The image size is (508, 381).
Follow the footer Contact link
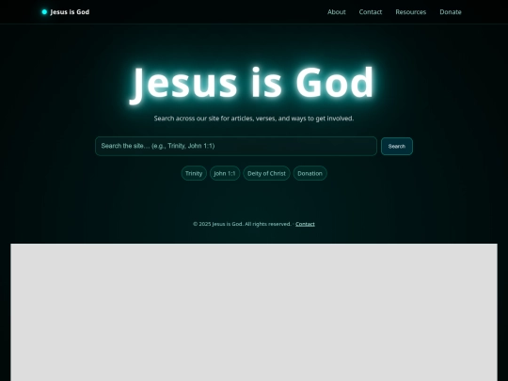coord(305,224)
